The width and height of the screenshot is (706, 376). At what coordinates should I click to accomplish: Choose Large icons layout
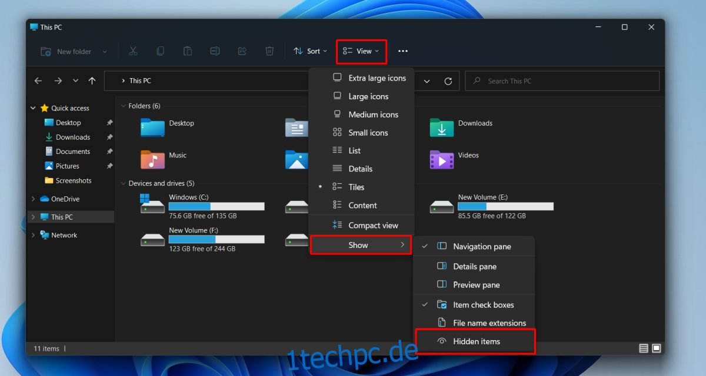pyautogui.click(x=361, y=96)
